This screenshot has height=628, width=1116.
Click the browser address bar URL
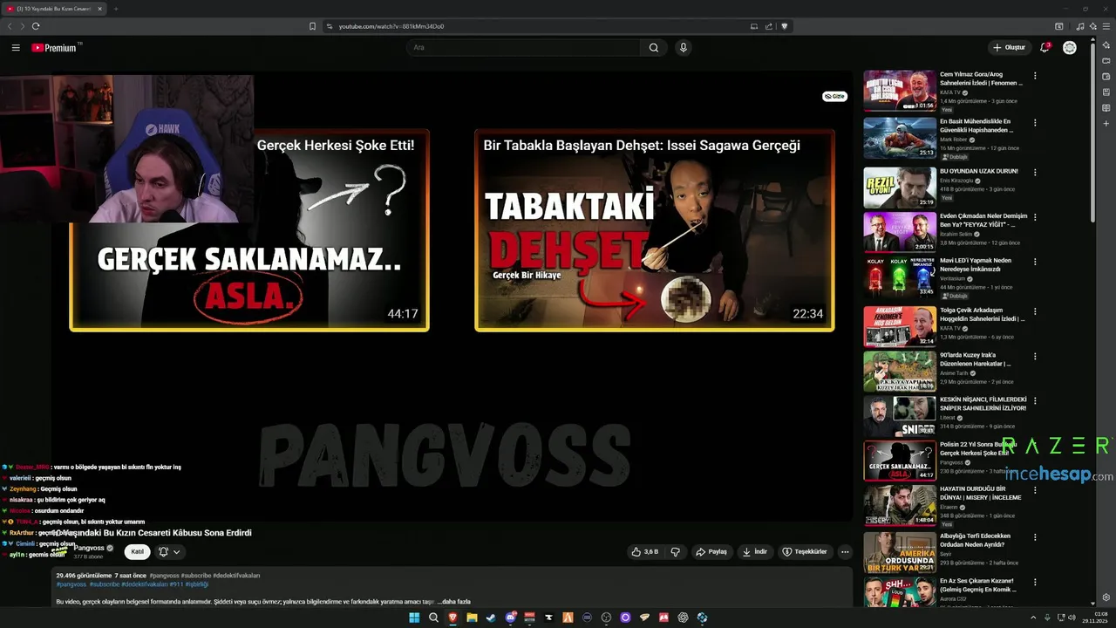pos(391,26)
